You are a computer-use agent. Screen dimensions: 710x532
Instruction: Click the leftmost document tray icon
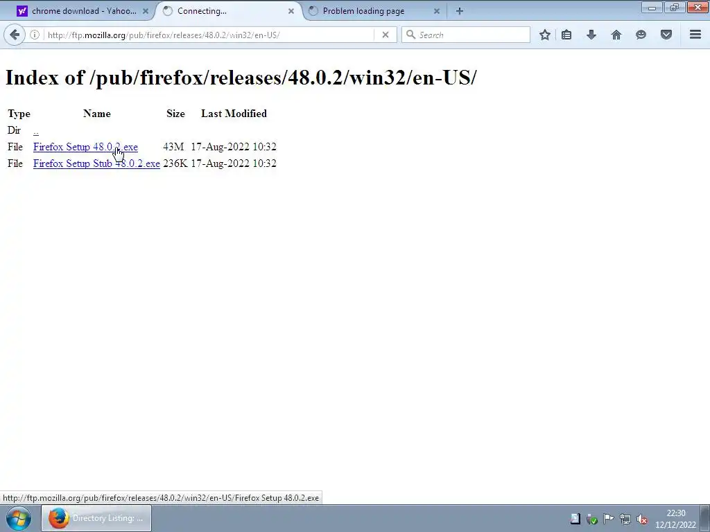click(575, 519)
